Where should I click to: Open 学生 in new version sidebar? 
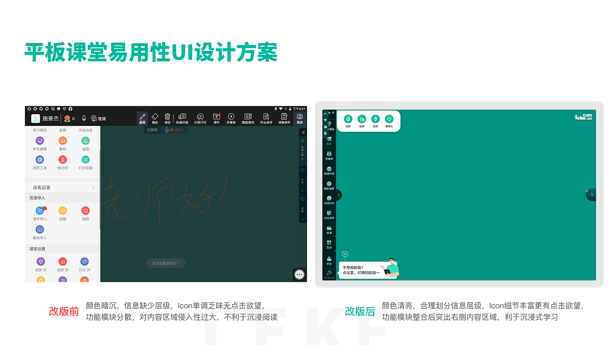coord(329,260)
